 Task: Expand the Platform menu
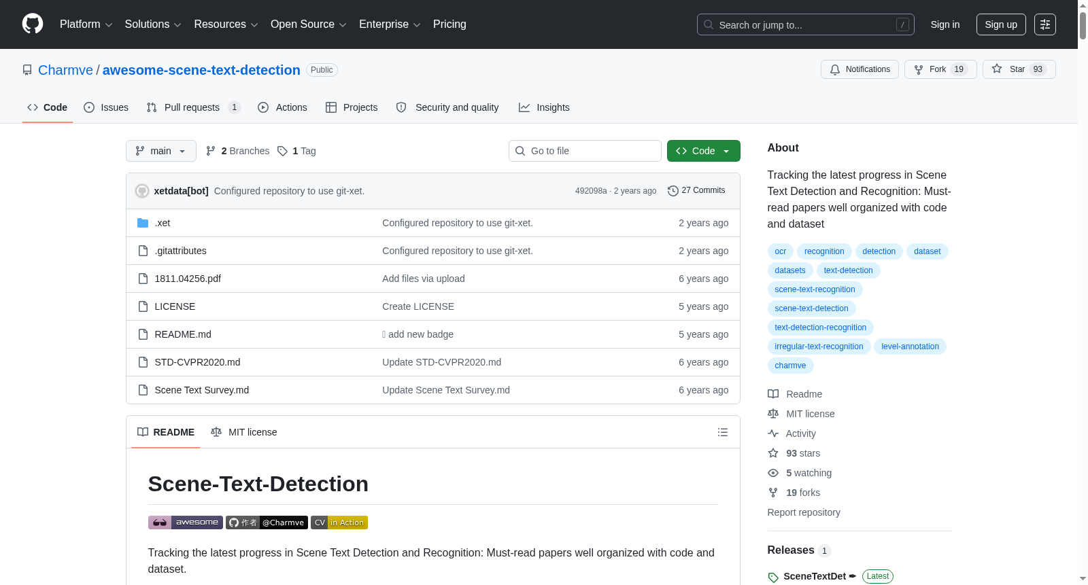pos(86,24)
